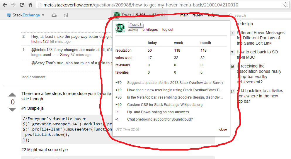Click the 'profileLink.show();' code line
The image size is (291, 159).
tap(47, 135)
